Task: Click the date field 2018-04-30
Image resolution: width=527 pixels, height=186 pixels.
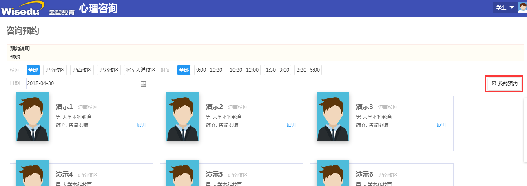Action: 87,83
